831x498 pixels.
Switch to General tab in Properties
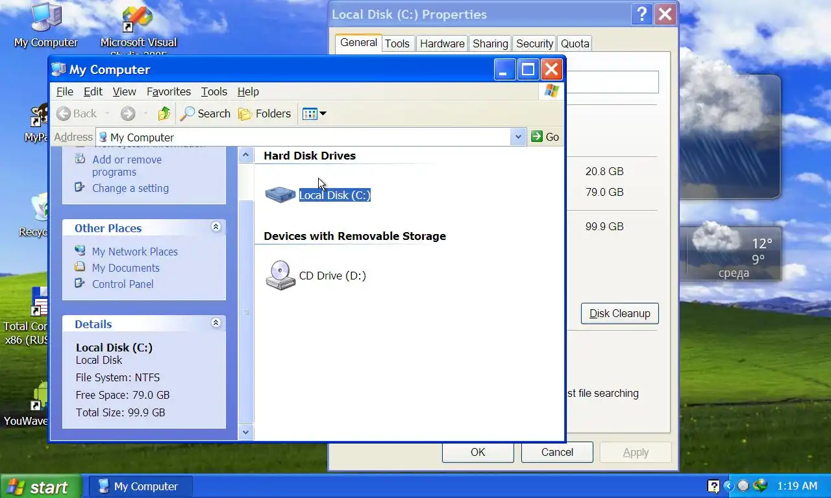pos(358,42)
